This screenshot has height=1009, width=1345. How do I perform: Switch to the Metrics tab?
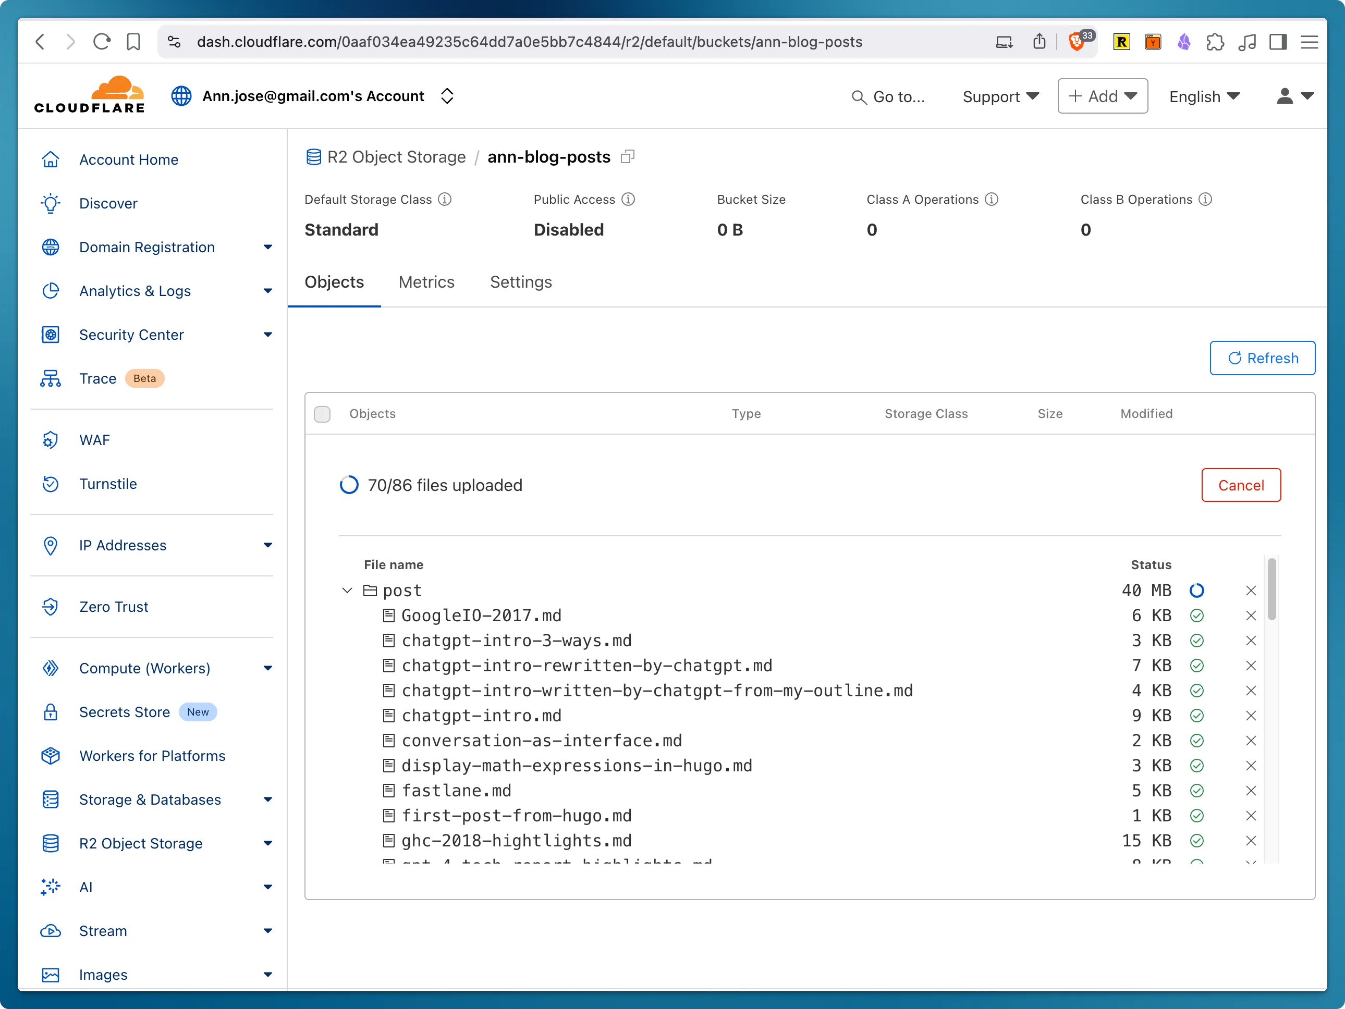click(x=426, y=281)
